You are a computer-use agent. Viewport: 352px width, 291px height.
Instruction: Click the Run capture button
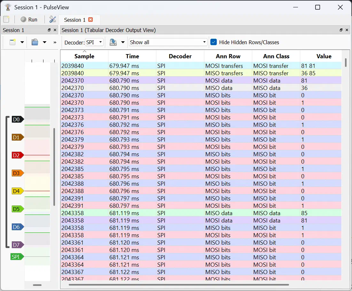[29, 20]
